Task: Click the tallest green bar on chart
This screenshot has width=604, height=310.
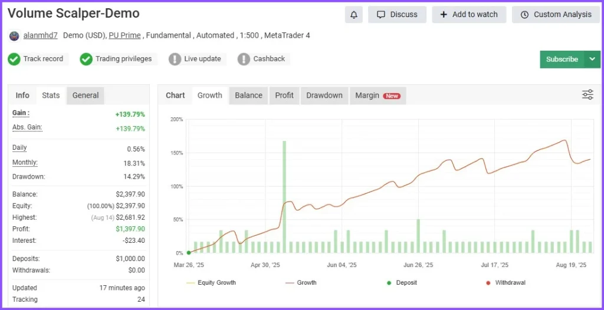Action: (284, 197)
